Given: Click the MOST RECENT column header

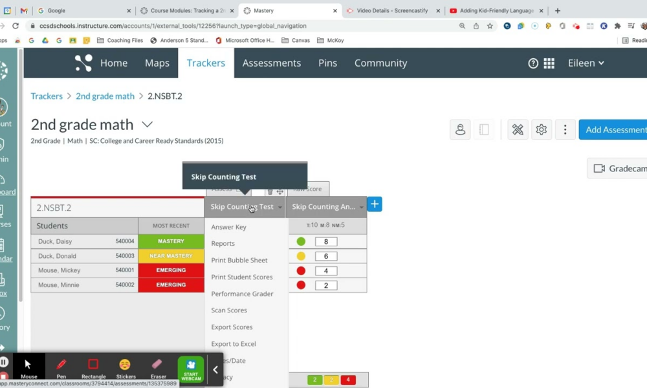Looking at the screenshot, I should [171, 226].
